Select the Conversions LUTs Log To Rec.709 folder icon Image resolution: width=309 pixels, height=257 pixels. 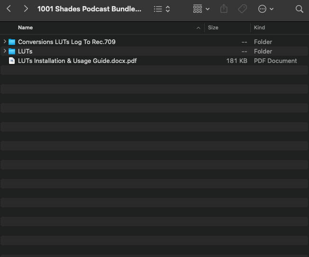pos(12,42)
